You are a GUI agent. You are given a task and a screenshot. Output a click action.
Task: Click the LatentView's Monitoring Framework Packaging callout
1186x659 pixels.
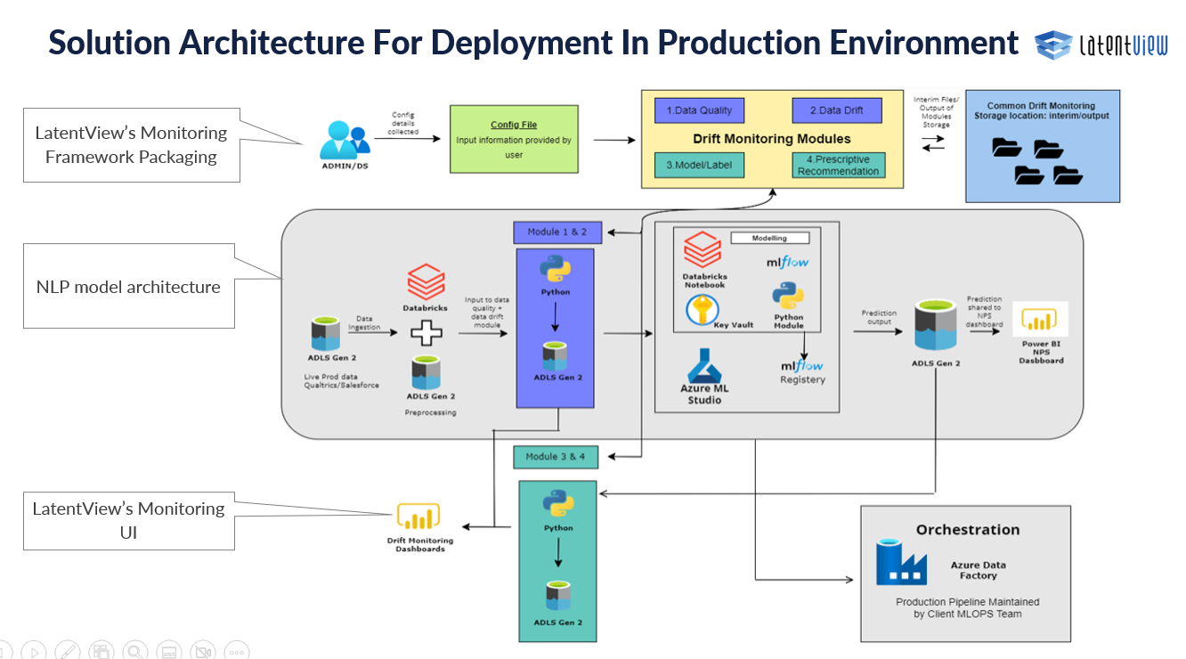[132, 144]
